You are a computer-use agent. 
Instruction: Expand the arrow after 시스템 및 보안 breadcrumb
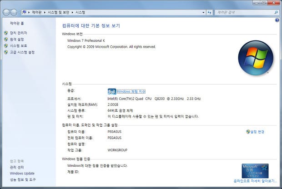click(x=72, y=12)
